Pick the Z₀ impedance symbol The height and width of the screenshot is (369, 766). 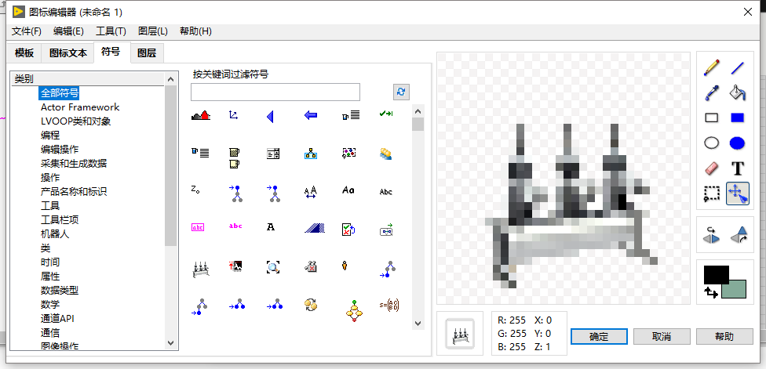195,189
